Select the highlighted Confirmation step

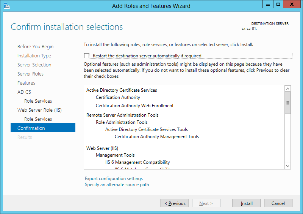(x=31, y=128)
